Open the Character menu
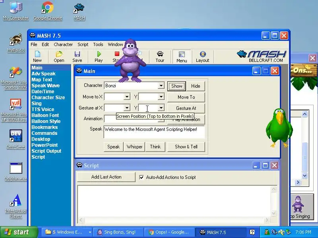The image size is (318, 238). click(63, 44)
